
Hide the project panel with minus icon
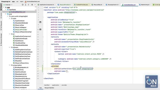pos(35,5)
